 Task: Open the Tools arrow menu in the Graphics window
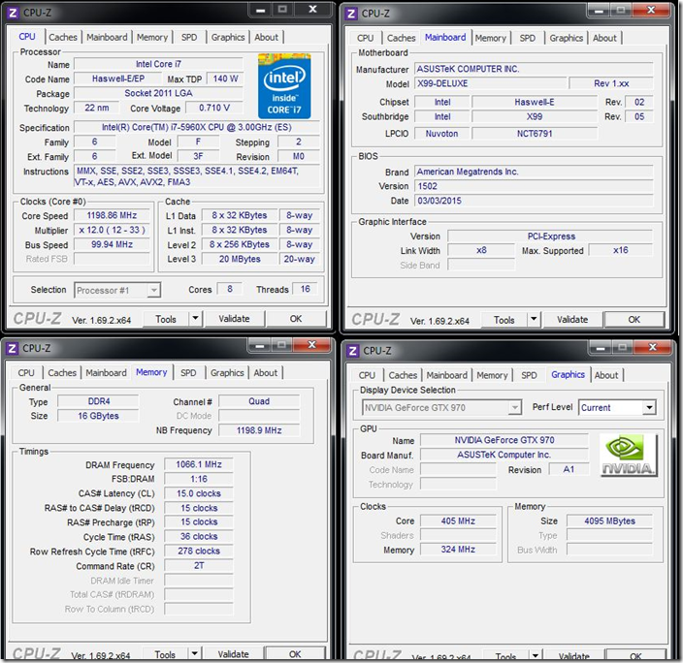(536, 655)
